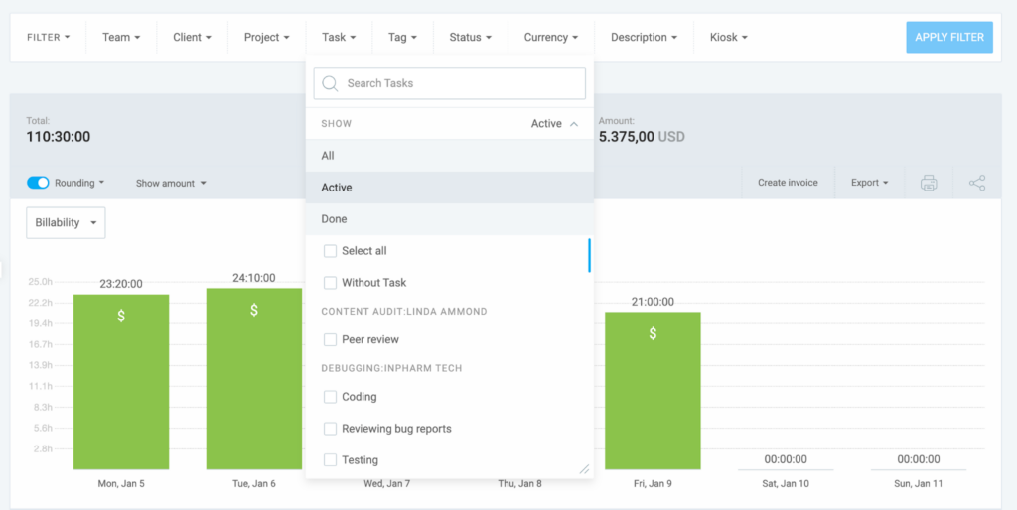Toggle the Rounding switch off
The width and height of the screenshot is (1017, 510).
click(x=38, y=183)
